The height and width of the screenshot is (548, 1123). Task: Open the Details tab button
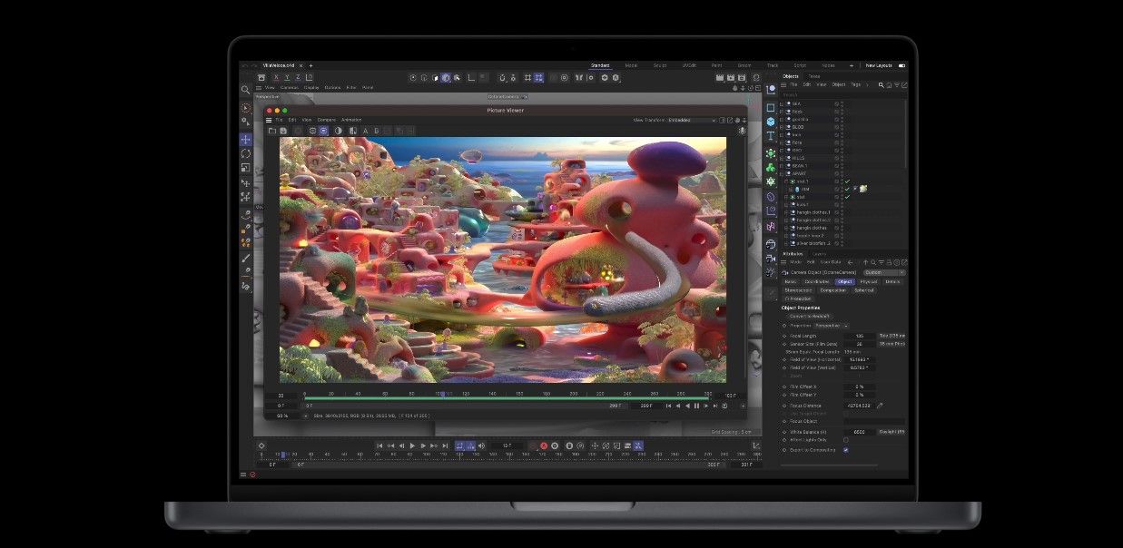point(893,281)
